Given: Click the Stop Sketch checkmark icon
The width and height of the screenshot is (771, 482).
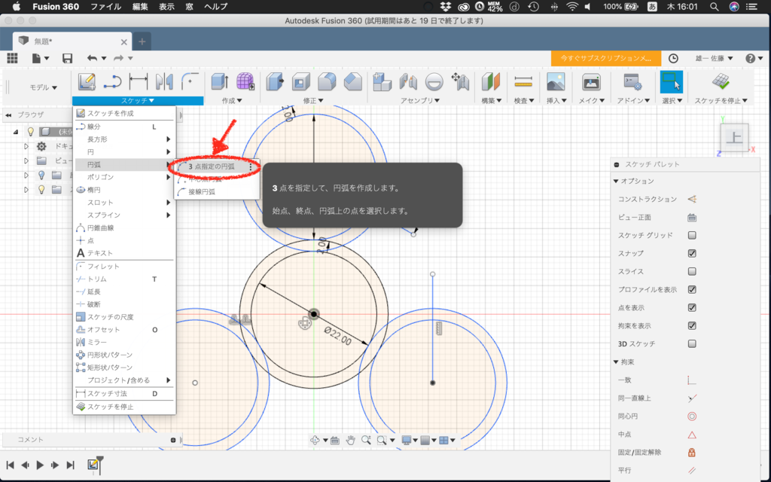Looking at the screenshot, I should coord(721,81).
